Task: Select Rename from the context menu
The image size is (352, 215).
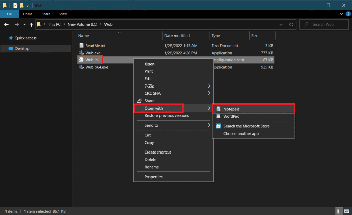Action: coord(152,167)
